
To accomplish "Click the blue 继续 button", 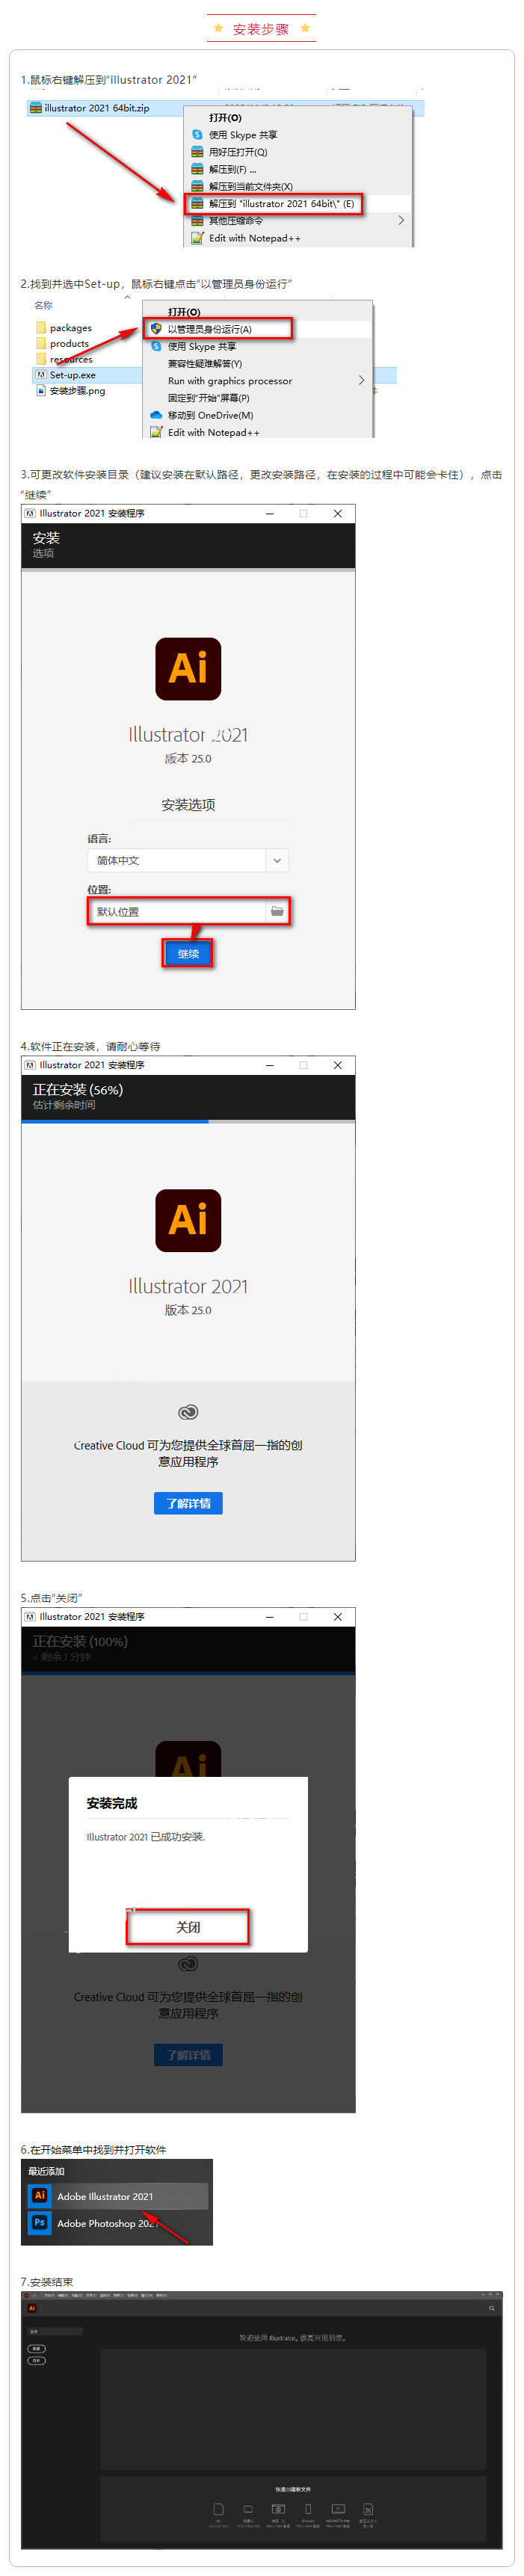I will (188, 953).
